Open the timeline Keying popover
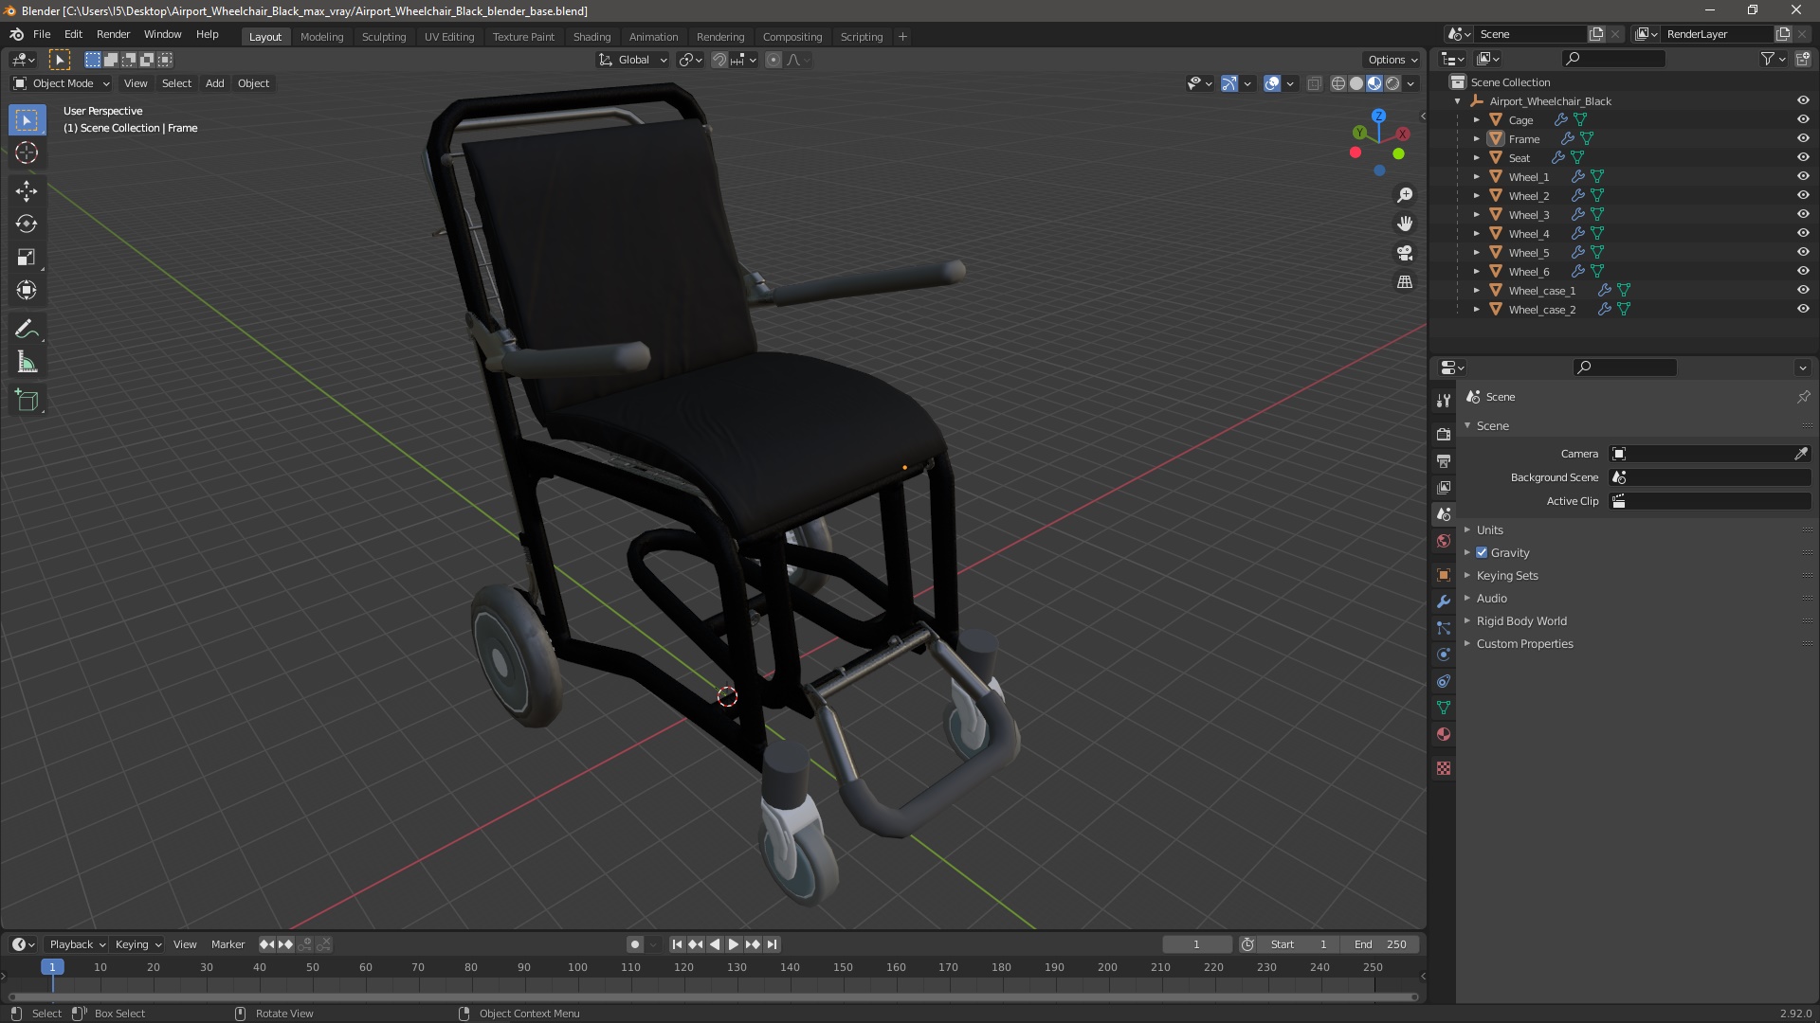Image resolution: width=1820 pixels, height=1023 pixels. (x=137, y=944)
